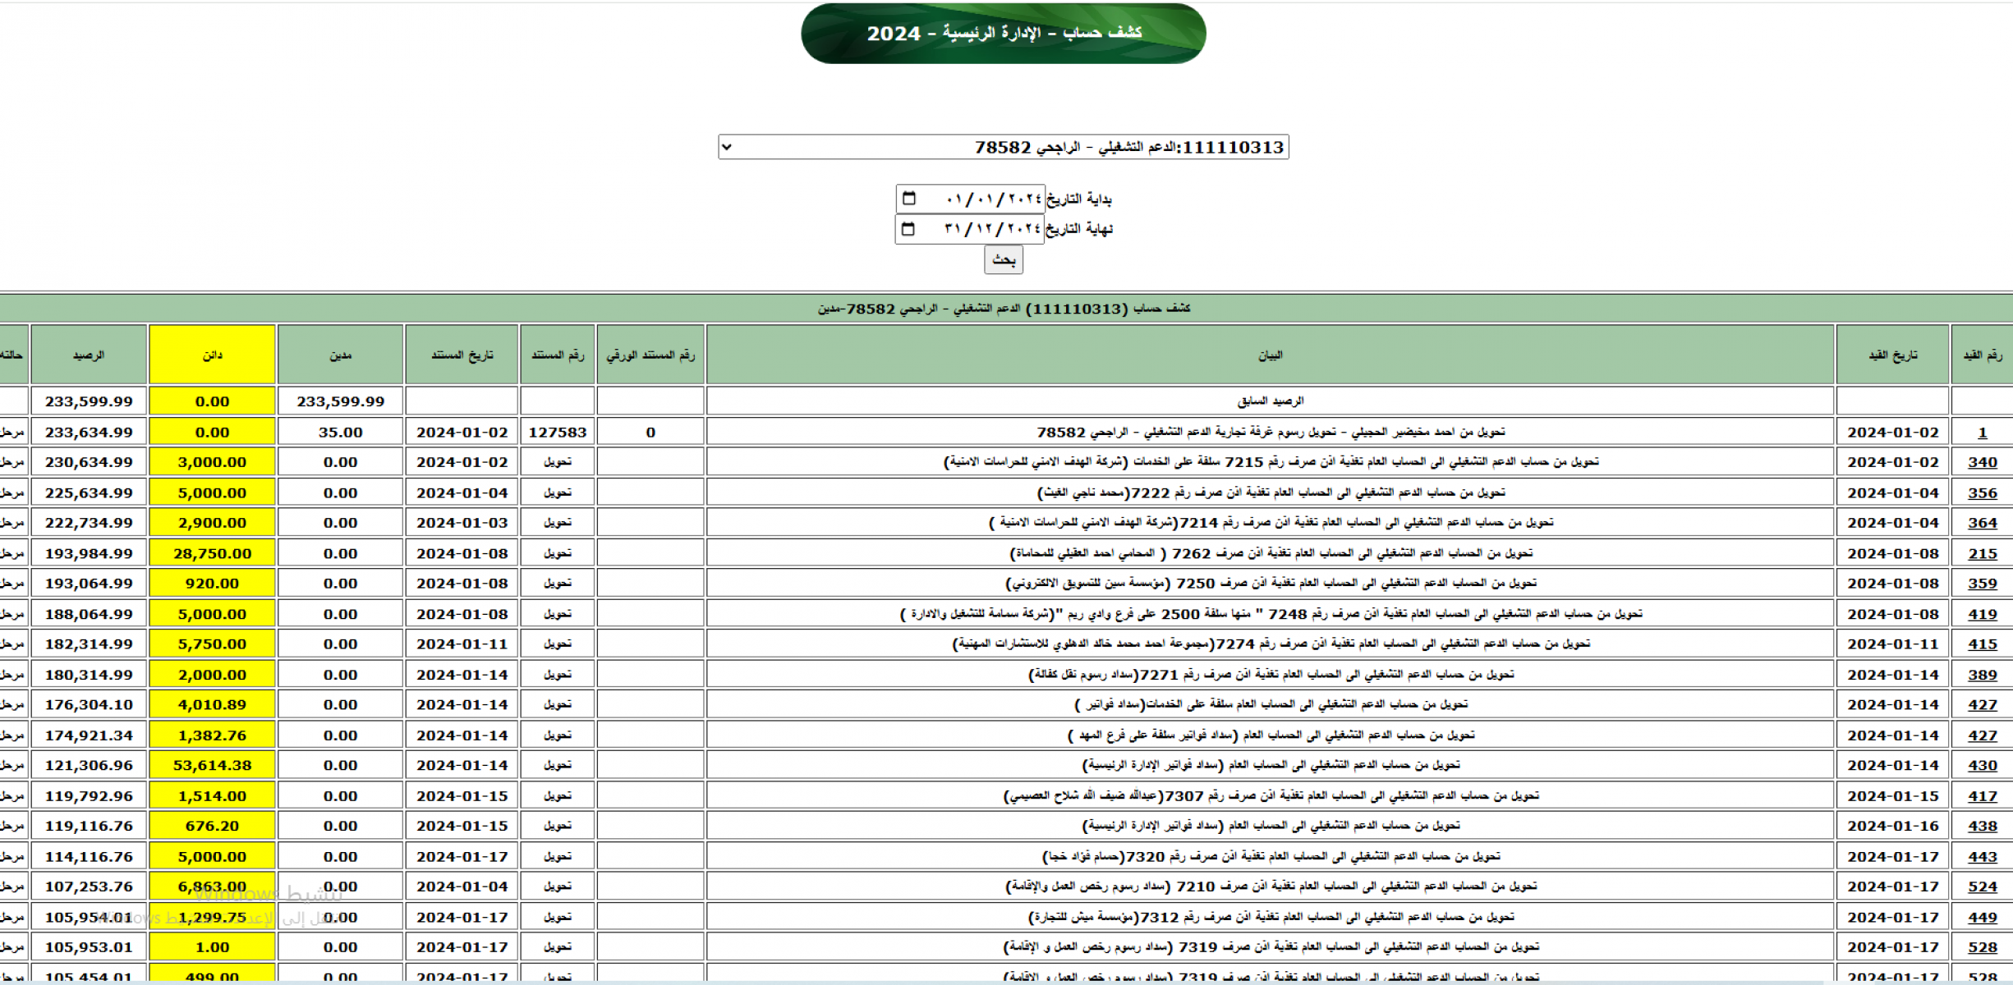Click document number 127583 cell
The image size is (2013, 985).
tap(557, 432)
